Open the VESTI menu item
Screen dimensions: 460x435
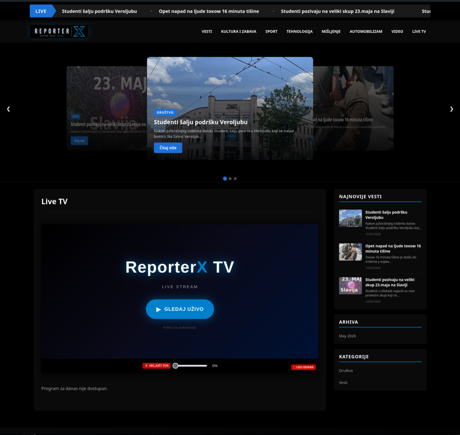(207, 31)
